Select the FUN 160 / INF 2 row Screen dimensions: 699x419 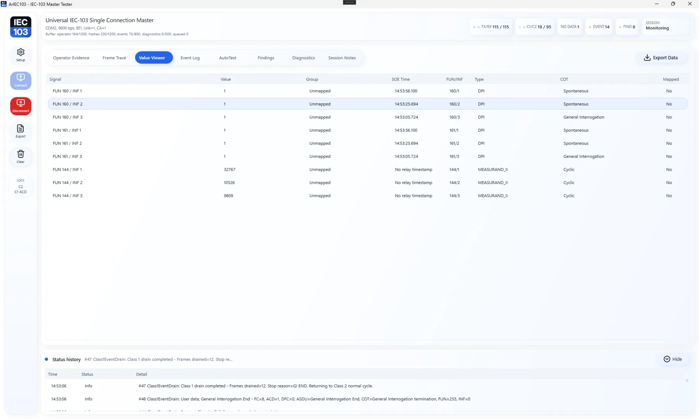pyautogui.click(x=367, y=104)
